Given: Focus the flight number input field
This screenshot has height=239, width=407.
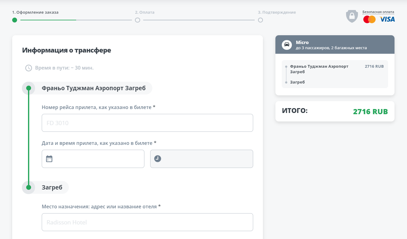Looking at the screenshot, I should [x=147, y=123].
